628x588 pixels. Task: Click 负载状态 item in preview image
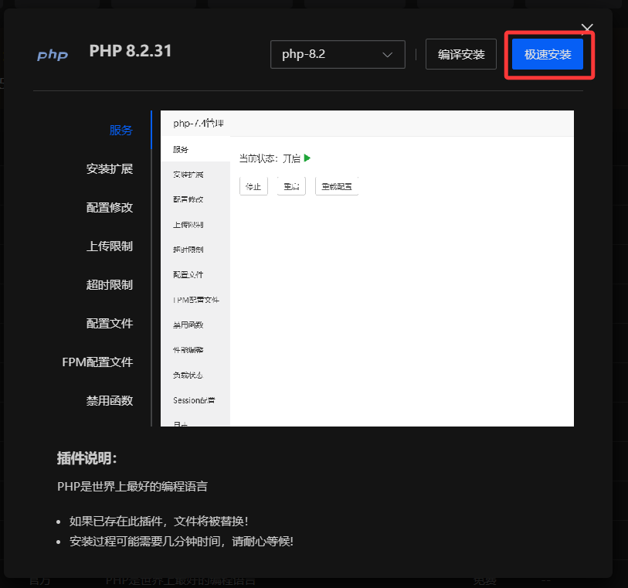188,375
